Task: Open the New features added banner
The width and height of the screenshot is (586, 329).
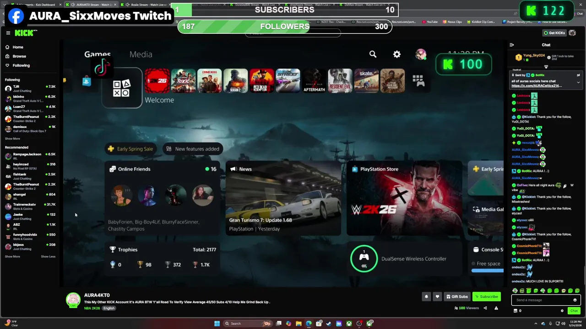Action: click(x=193, y=149)
